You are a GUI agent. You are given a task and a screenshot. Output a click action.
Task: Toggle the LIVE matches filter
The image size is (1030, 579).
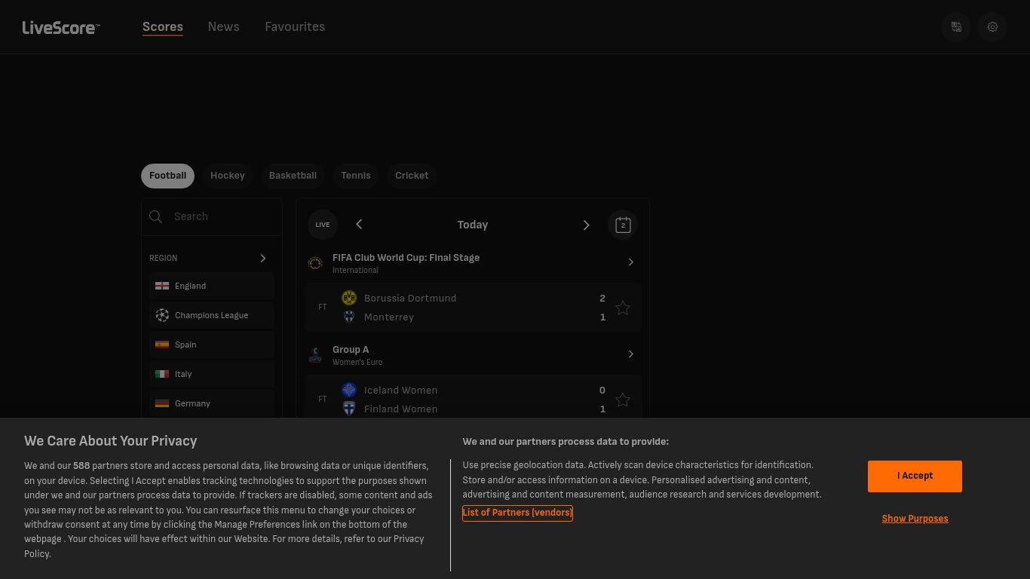coord(322,225)
